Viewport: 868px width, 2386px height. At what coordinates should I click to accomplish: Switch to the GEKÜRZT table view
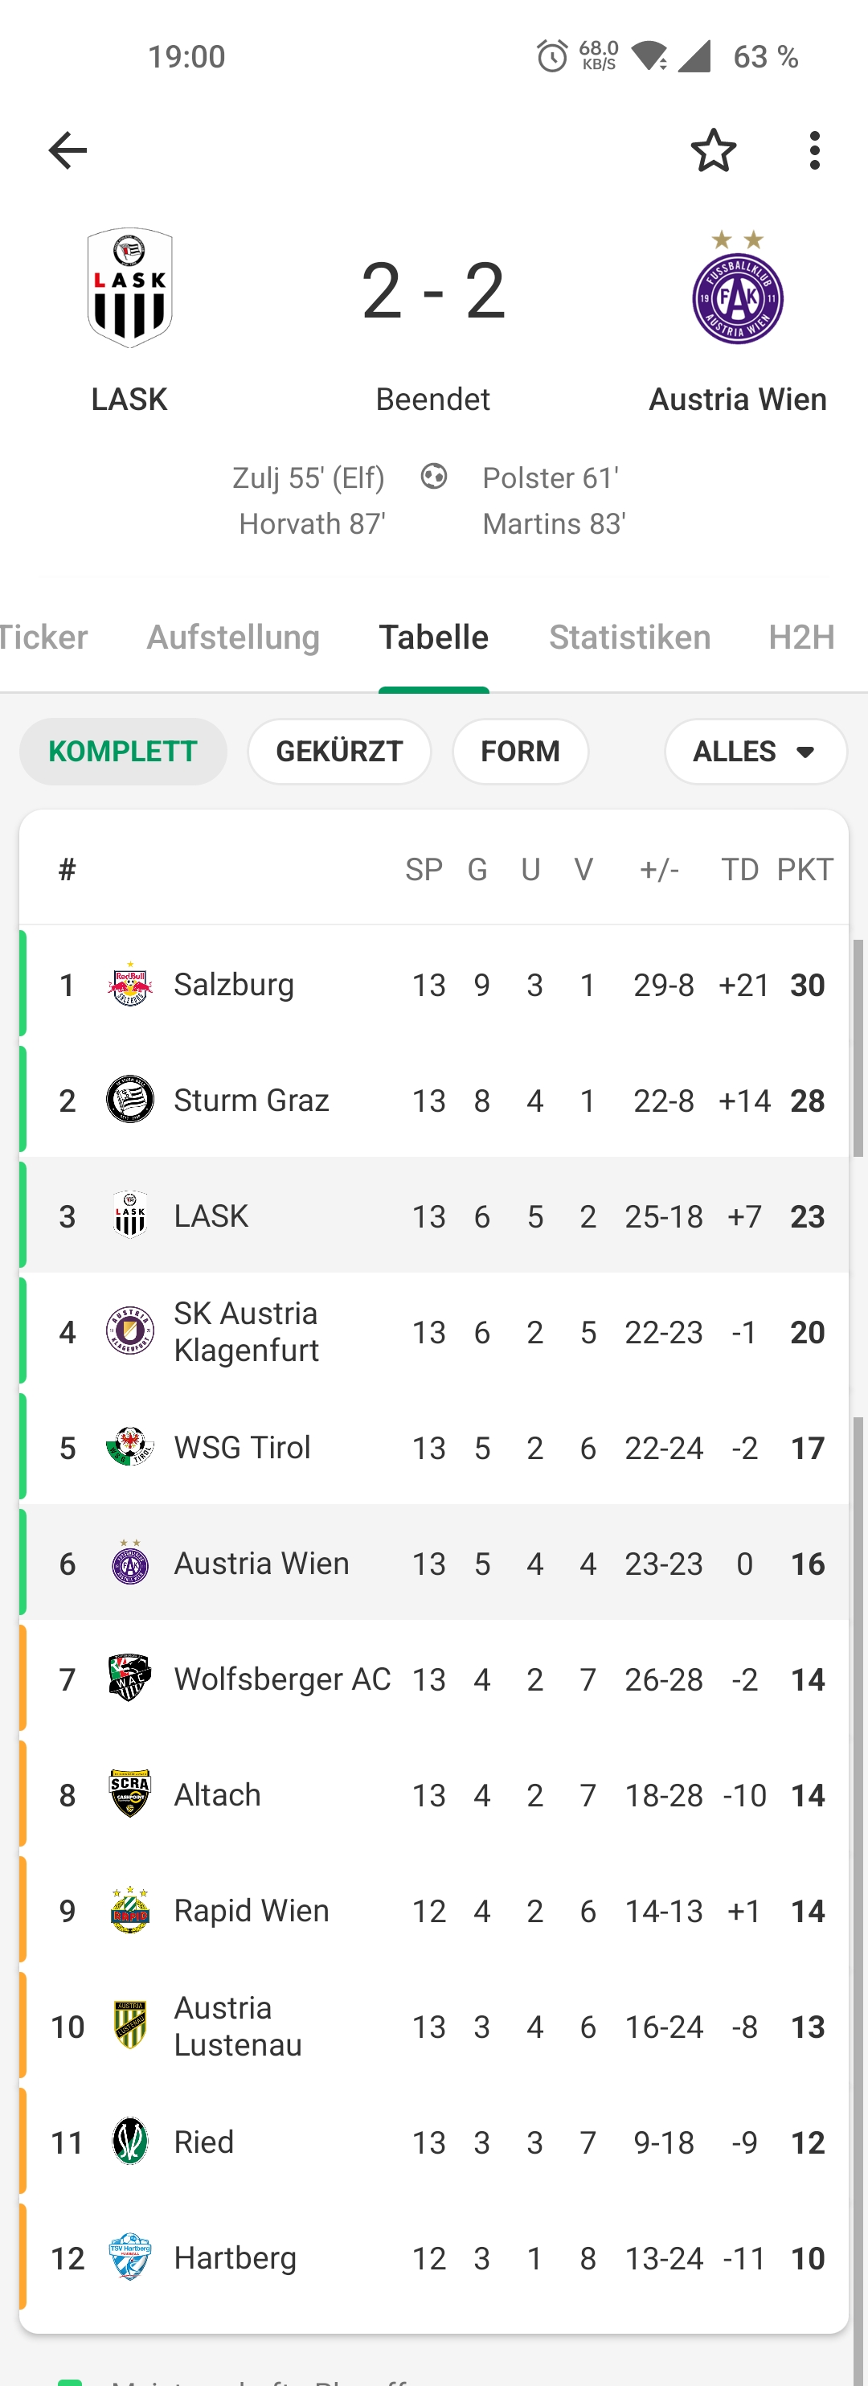[x=339, y=751]
